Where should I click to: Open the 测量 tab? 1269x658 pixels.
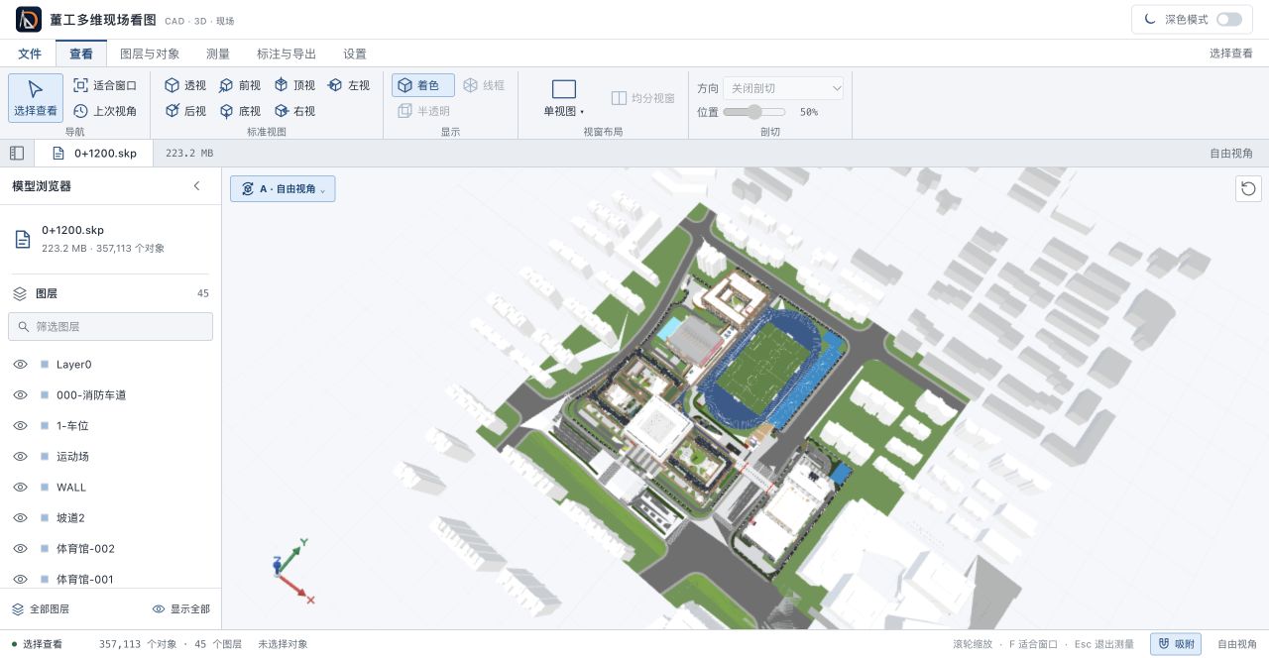[218, 54]
